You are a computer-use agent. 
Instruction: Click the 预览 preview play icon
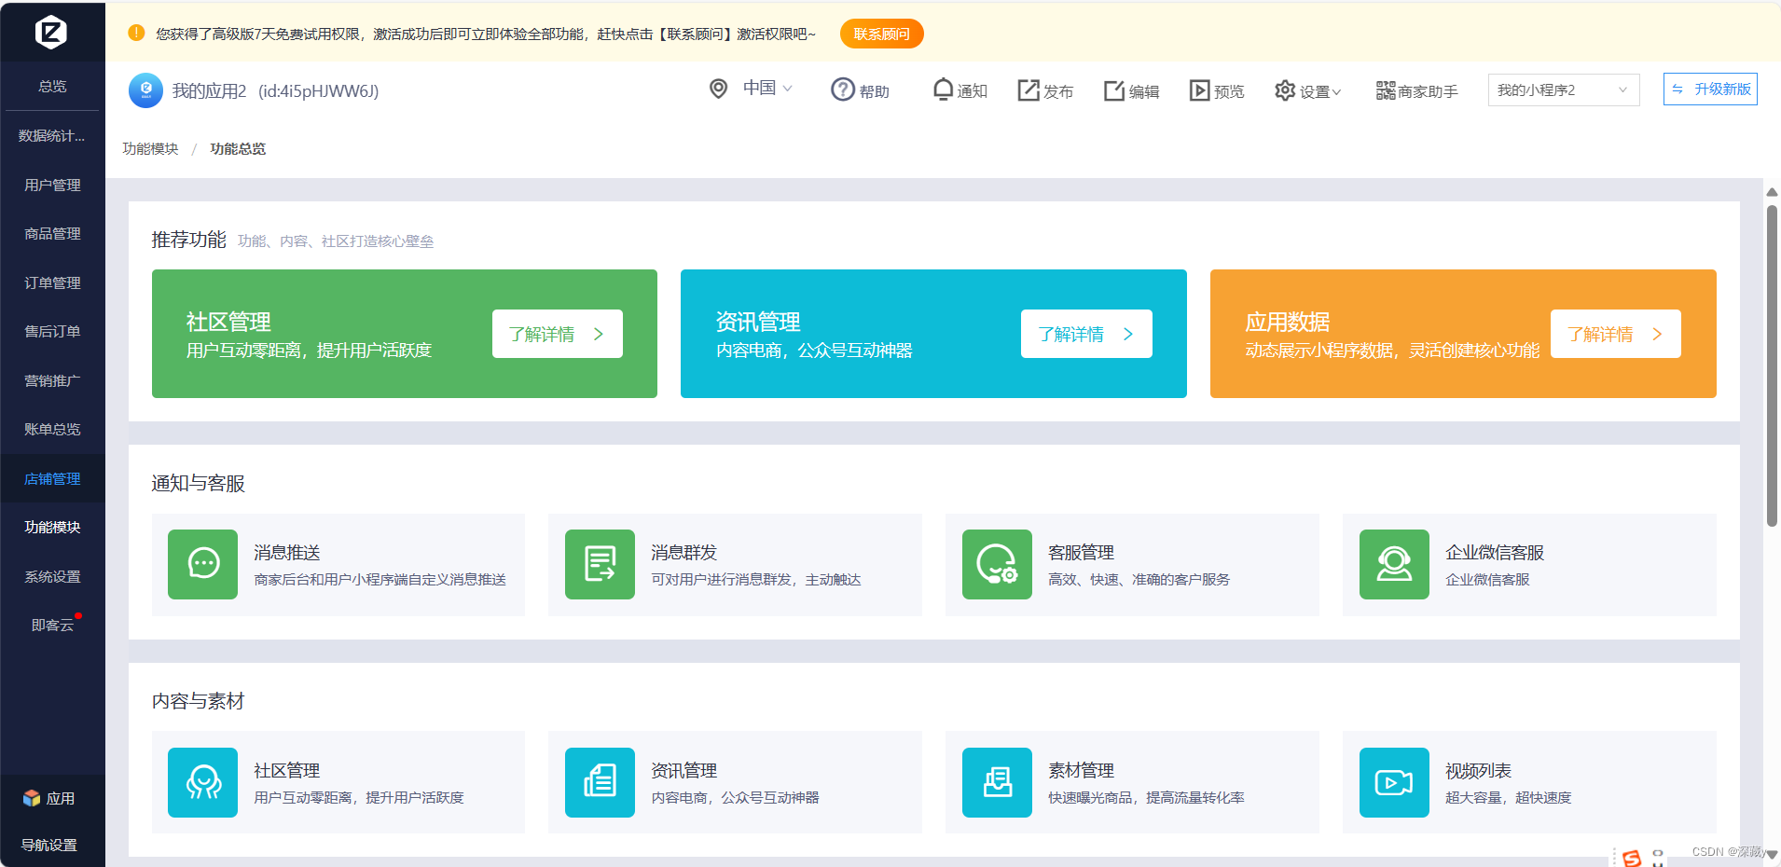click(1200, 90)
